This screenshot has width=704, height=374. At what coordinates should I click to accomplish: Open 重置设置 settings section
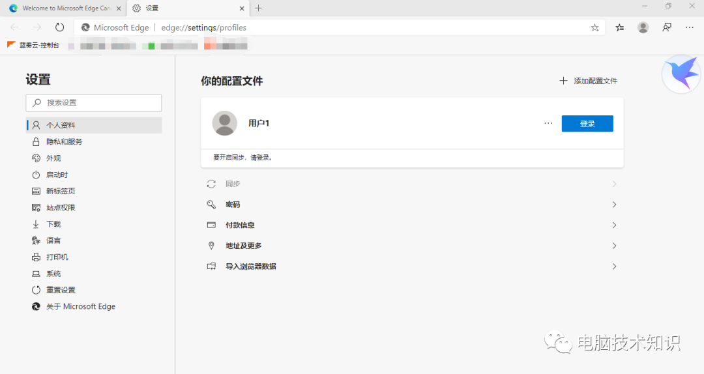pyautogui.click(x=93, y=290)
